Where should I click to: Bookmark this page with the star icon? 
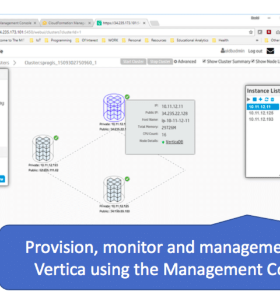point(251,32)
